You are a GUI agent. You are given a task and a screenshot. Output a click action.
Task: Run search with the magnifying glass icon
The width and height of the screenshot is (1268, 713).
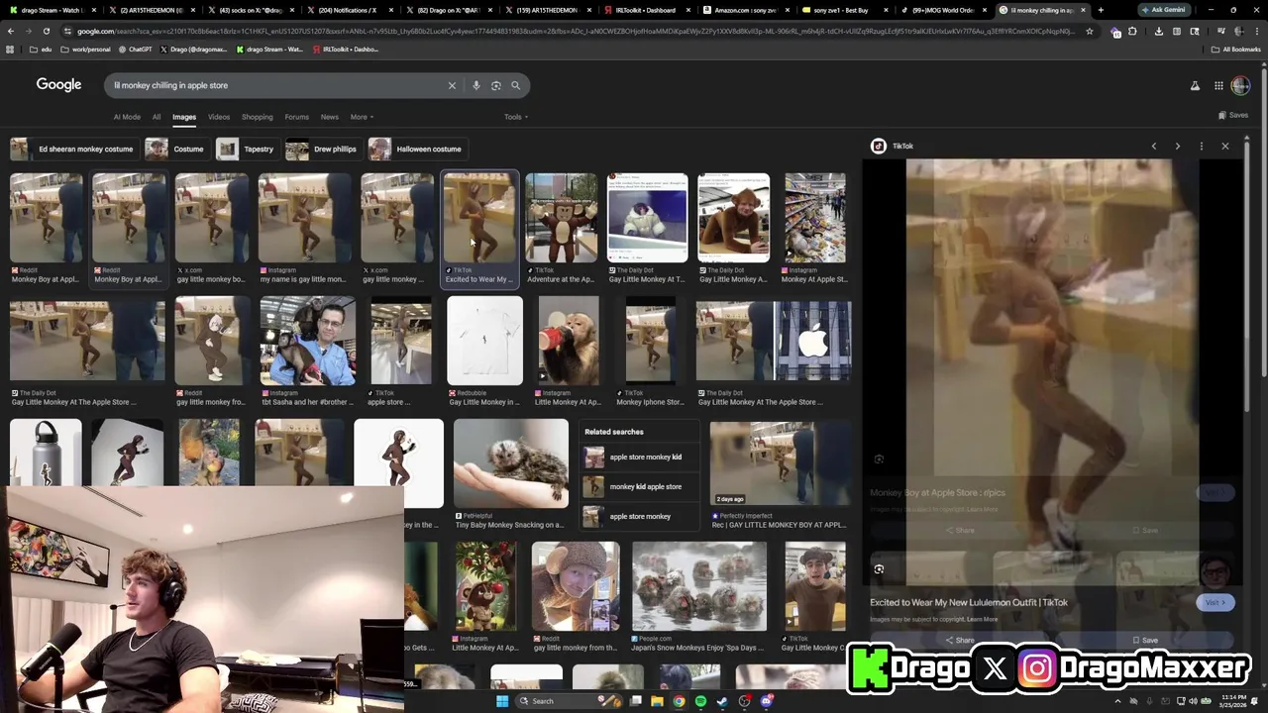pos(515,85)
